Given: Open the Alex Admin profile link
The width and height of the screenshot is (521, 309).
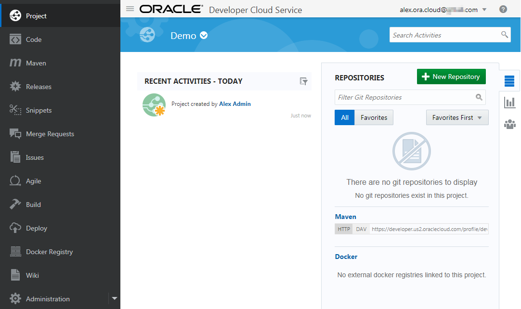Looking at the screenshot, I should 234,103.
